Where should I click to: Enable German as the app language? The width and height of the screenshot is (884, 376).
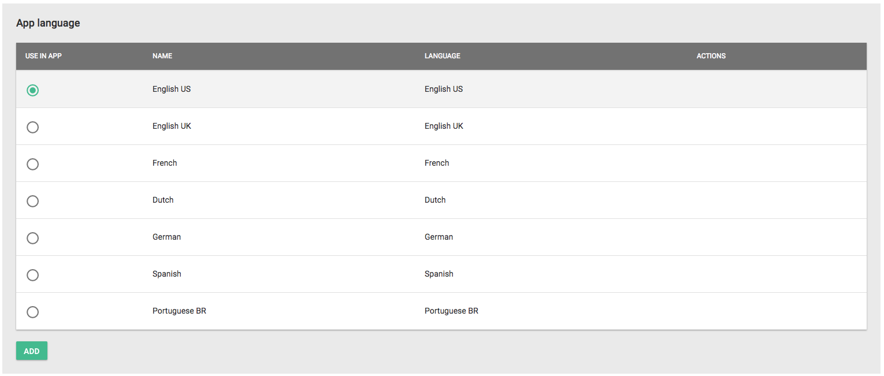(33, 238)
